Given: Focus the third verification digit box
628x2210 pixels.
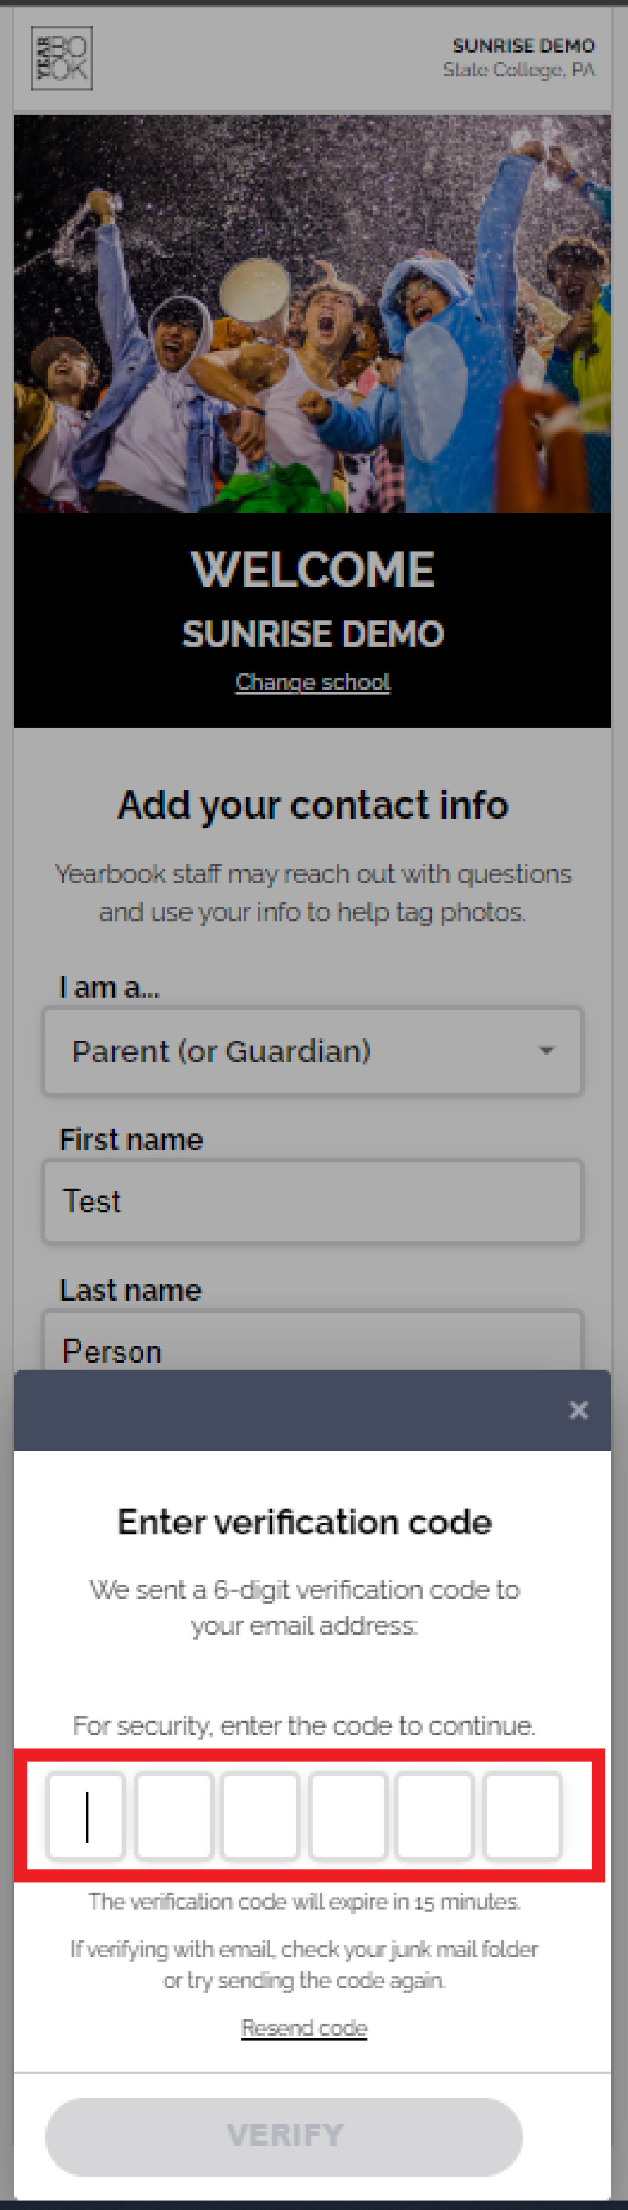Looking at the screenshot, I should click(260, 1816).
